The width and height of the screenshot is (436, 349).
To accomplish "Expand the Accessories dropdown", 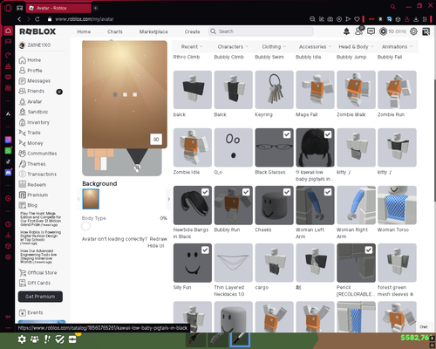I will (315, 46).
